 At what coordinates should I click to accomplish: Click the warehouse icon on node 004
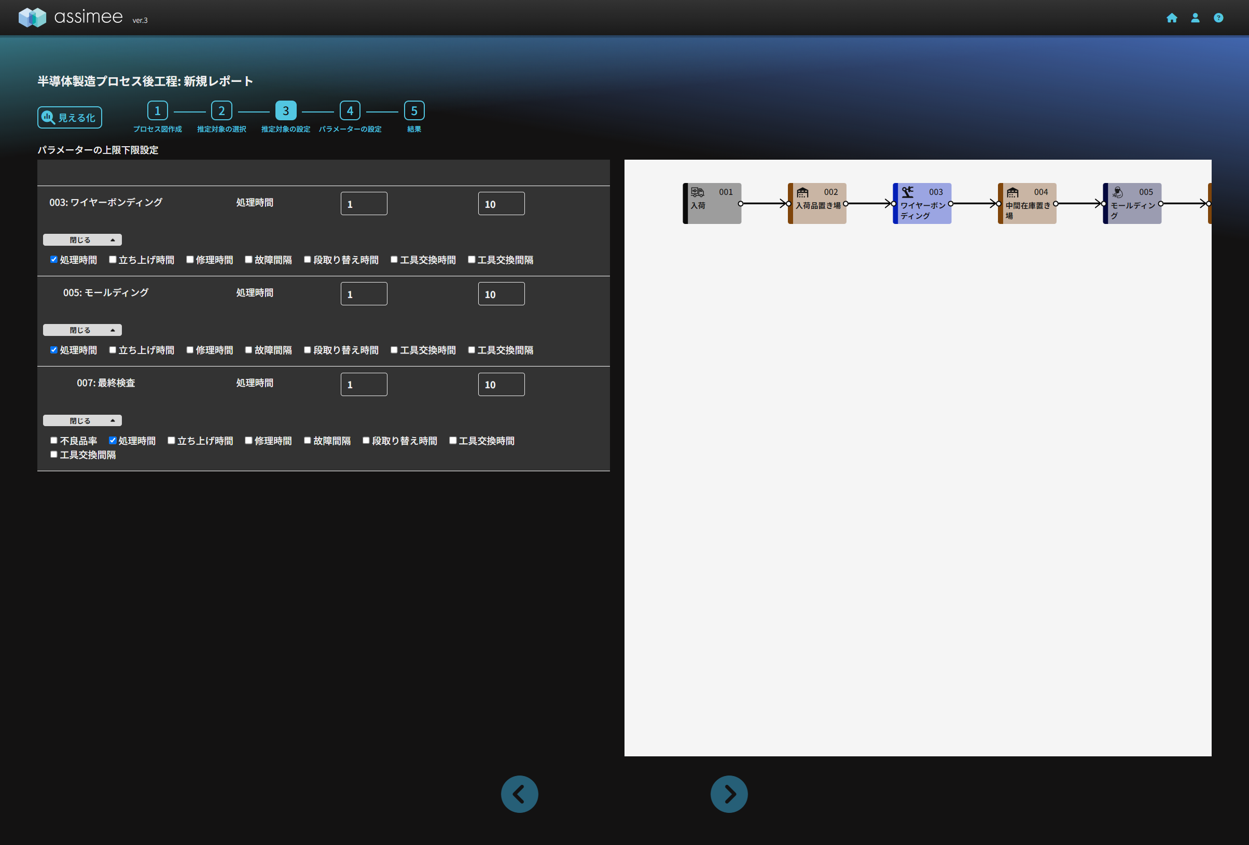[1012, 192]
